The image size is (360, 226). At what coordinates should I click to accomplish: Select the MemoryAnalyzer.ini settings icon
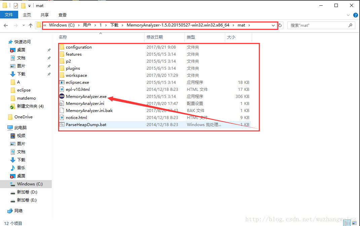coord(62,104)
